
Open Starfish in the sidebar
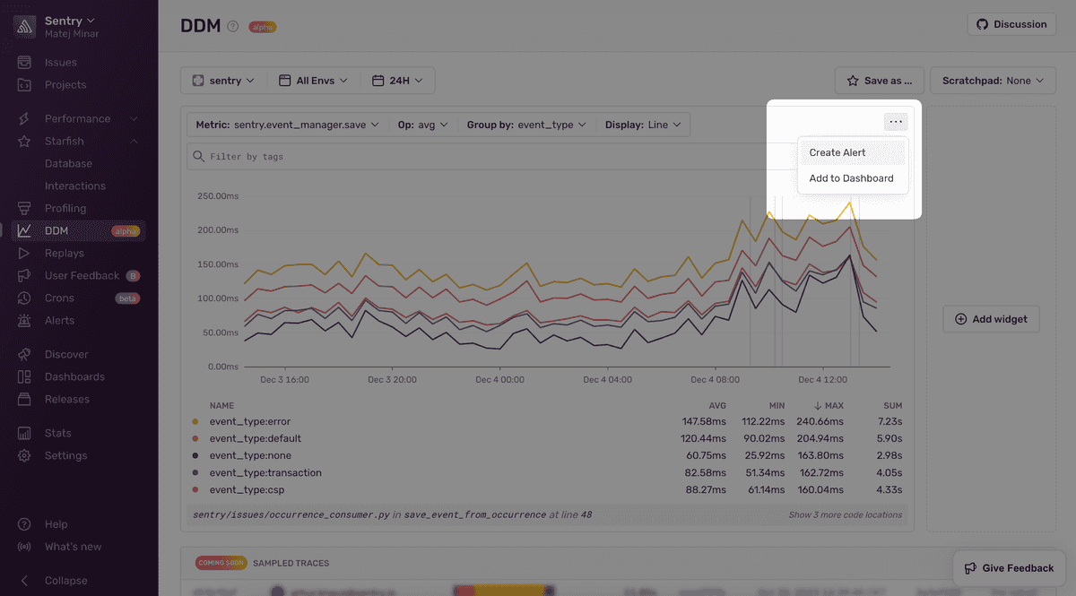(65, 141)
